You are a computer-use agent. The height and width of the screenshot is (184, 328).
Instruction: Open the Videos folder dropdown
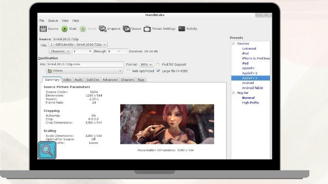[85, 71]
